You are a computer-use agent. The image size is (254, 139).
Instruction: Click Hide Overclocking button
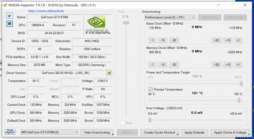(x=97, y=132)
